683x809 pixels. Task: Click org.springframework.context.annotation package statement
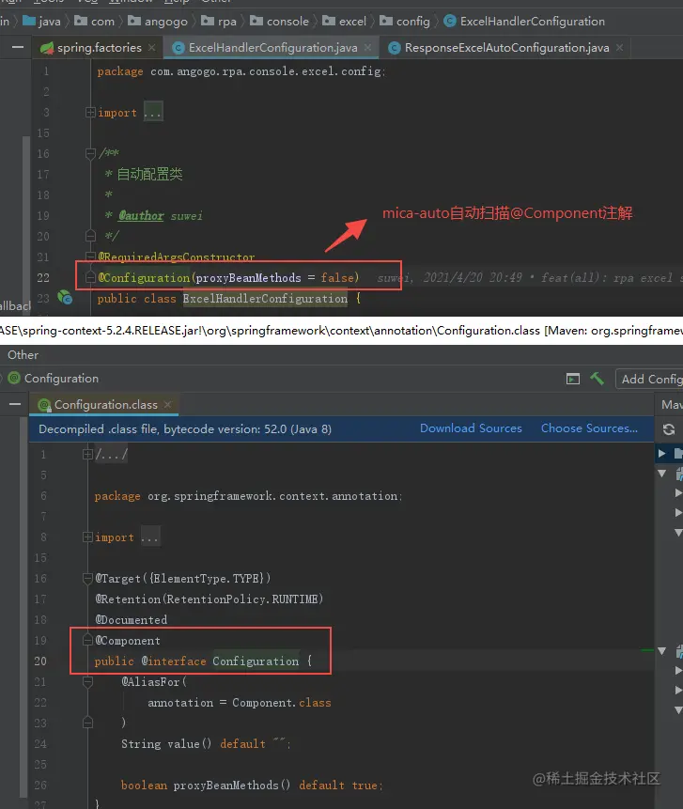pos(248,496)
